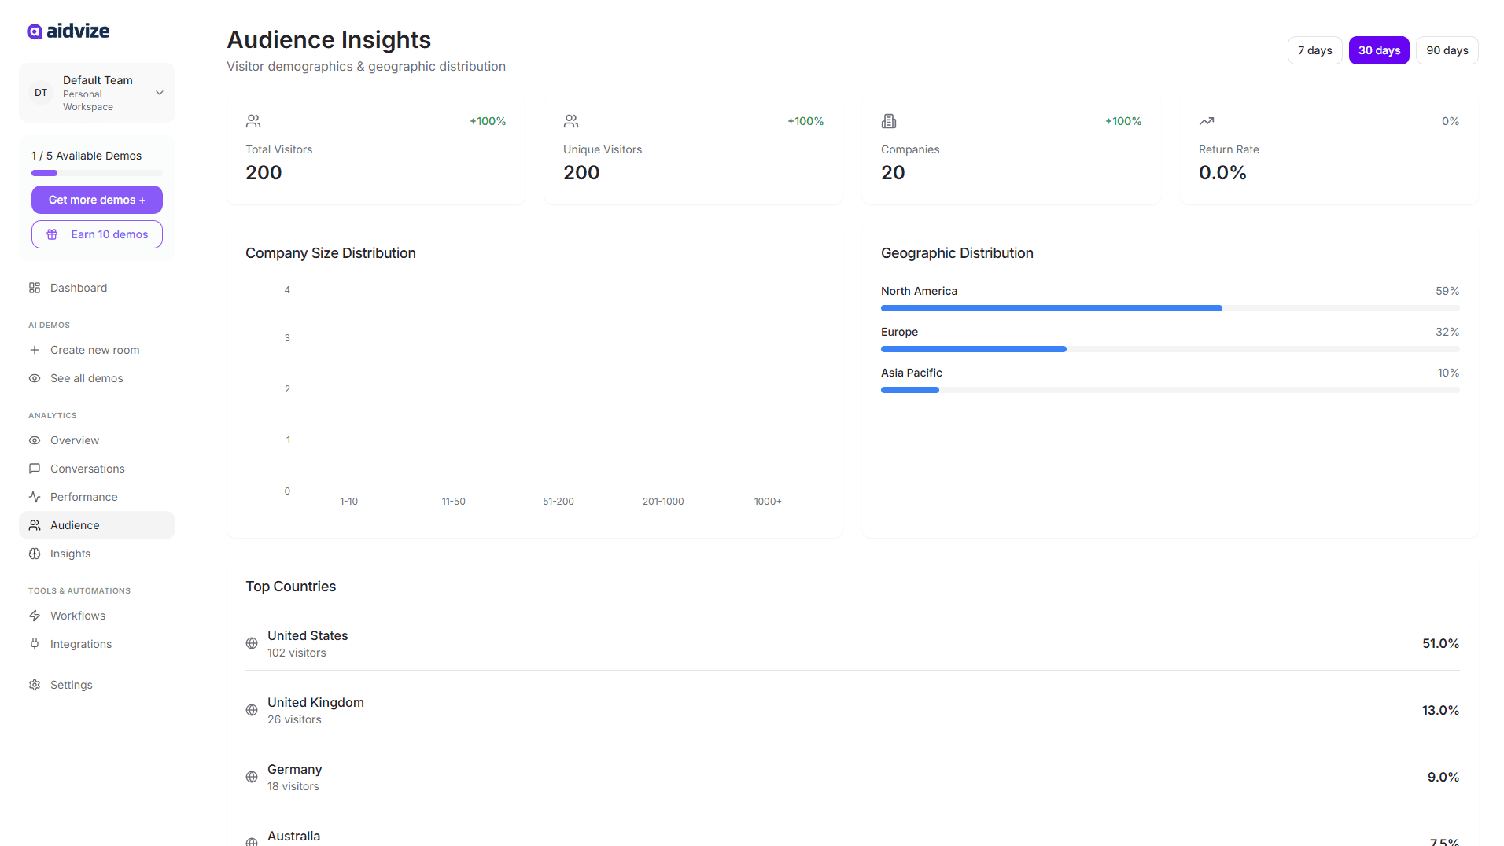Click the Dashboard grid icon
Image resolution: width=1504 pixels, height=846 pixels.
tap(35, 288)
